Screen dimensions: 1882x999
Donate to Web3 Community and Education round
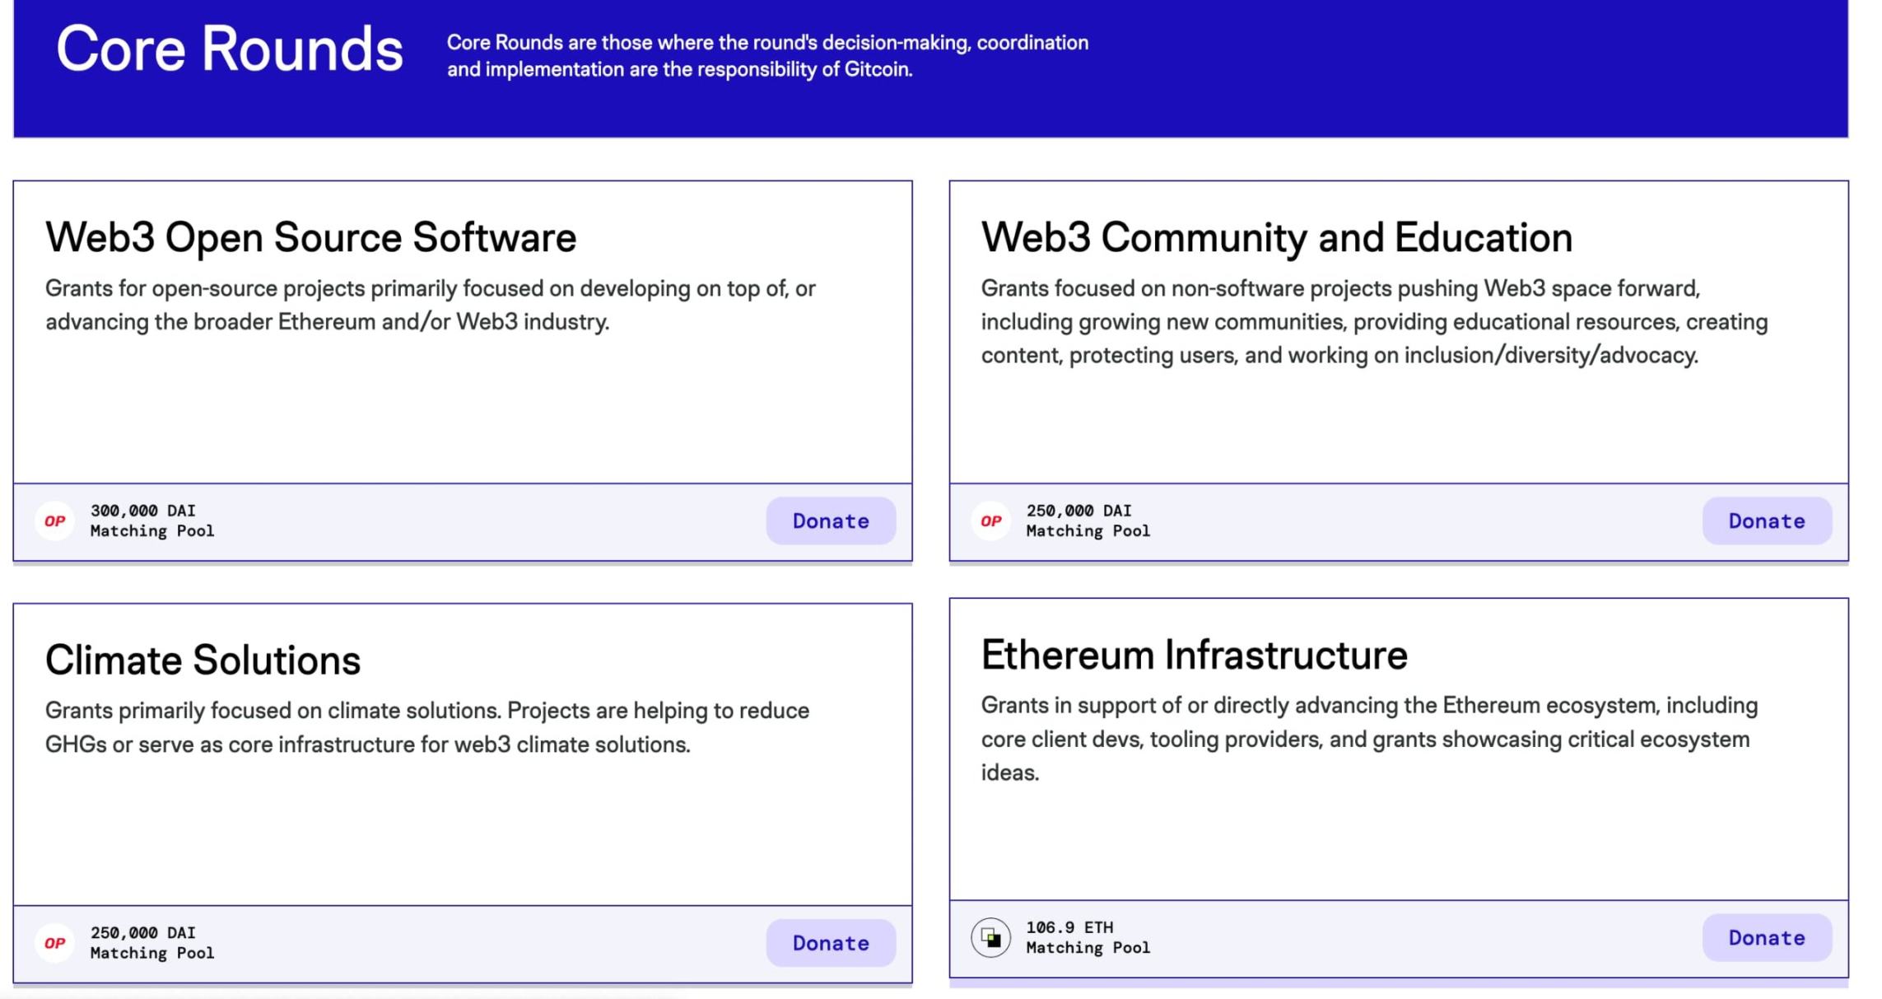coord(1766,521)
